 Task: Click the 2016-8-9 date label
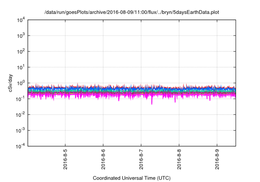[x=217, y=159]
